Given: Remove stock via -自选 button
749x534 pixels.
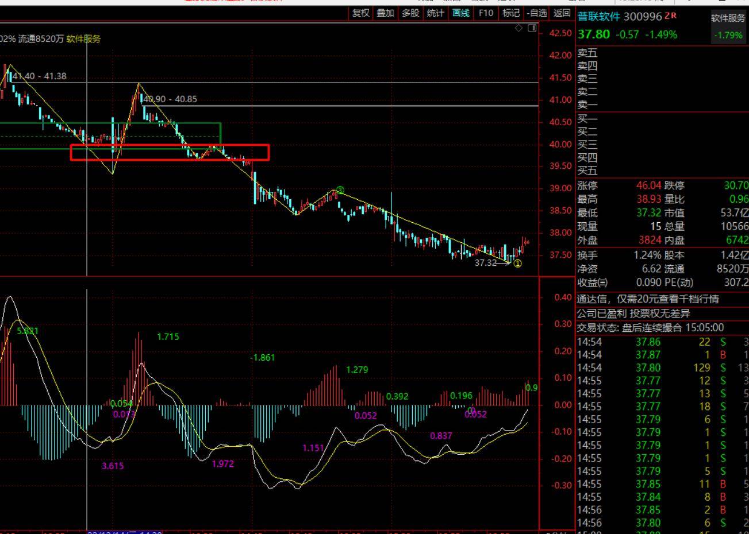Looking at the screenshot, I should tap(537, 13).
